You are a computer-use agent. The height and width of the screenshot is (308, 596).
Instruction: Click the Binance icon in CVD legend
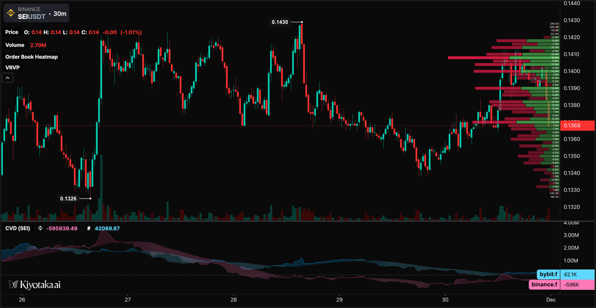[40, 228]
